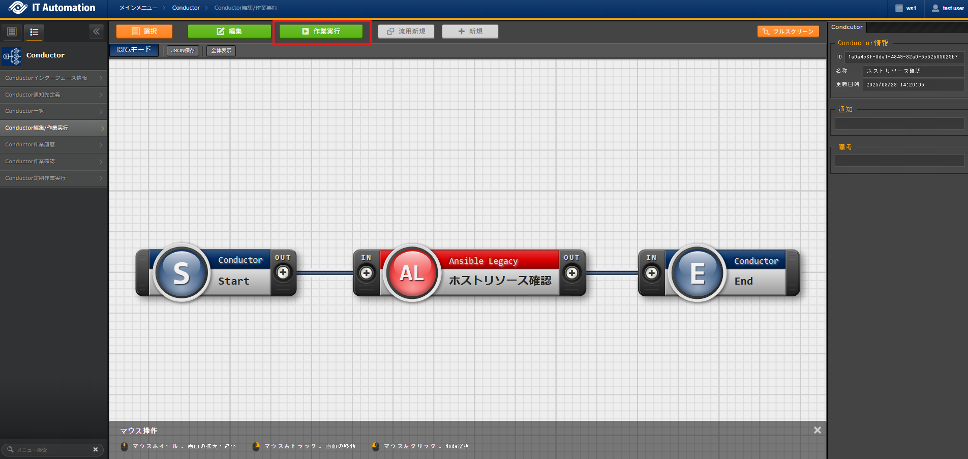Collapse the left sidebar menu
The width and height of the screenshot is (968, 459).
[96, 32]
